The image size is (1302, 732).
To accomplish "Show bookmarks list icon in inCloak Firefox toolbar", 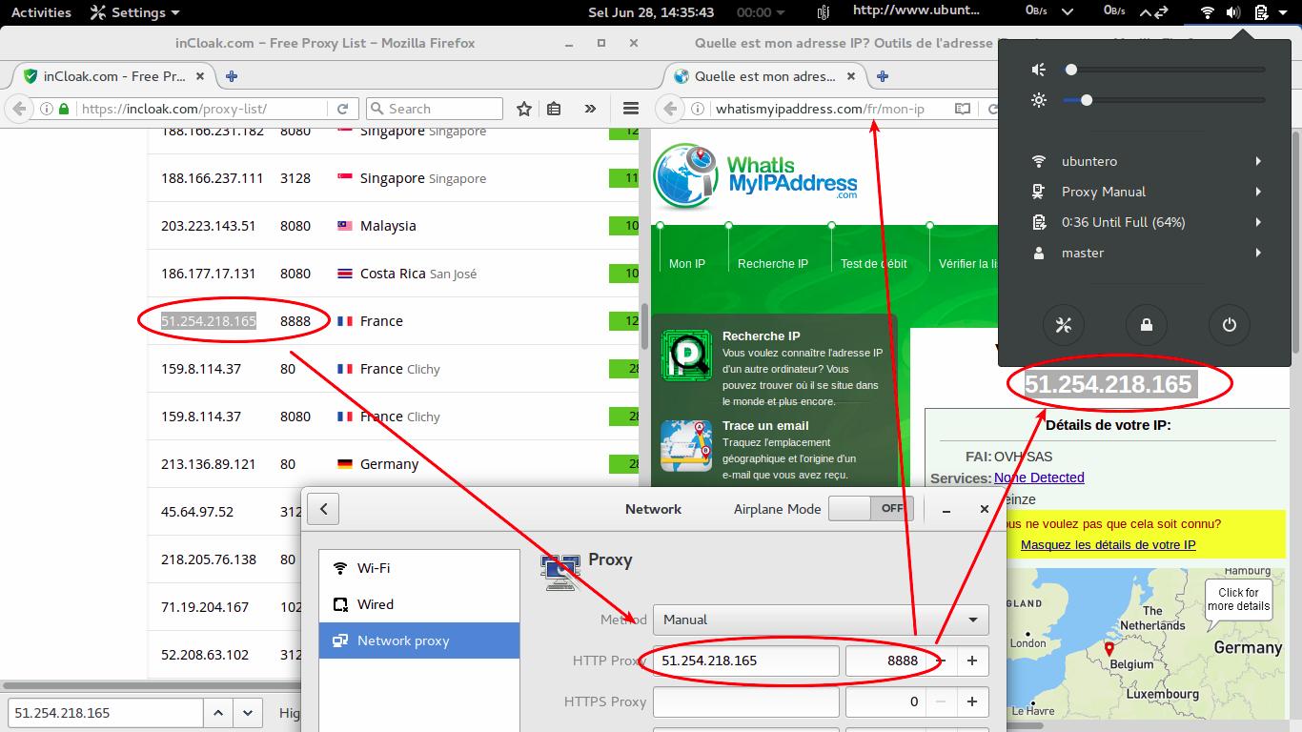I will click(554, 109).
